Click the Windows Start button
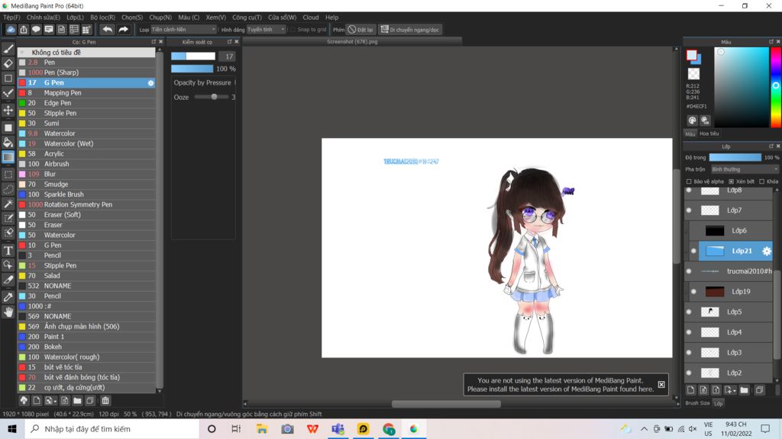This screenshot has height=439, width=782. (12, 428)
